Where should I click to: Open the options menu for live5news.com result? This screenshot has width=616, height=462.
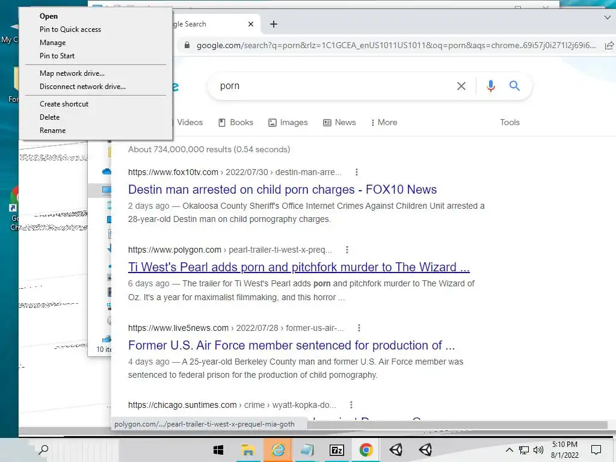click(359, 328)
